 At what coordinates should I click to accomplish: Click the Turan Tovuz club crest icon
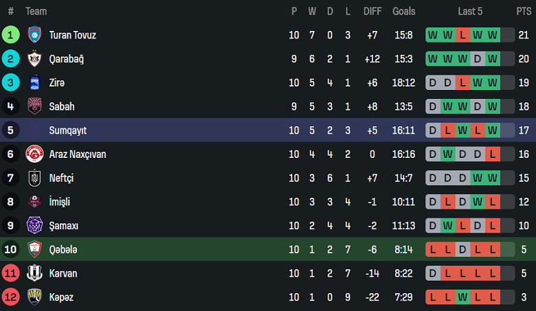(x=34, y=35)
